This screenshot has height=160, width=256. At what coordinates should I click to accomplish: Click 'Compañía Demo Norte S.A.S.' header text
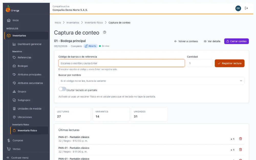(70, 10)
